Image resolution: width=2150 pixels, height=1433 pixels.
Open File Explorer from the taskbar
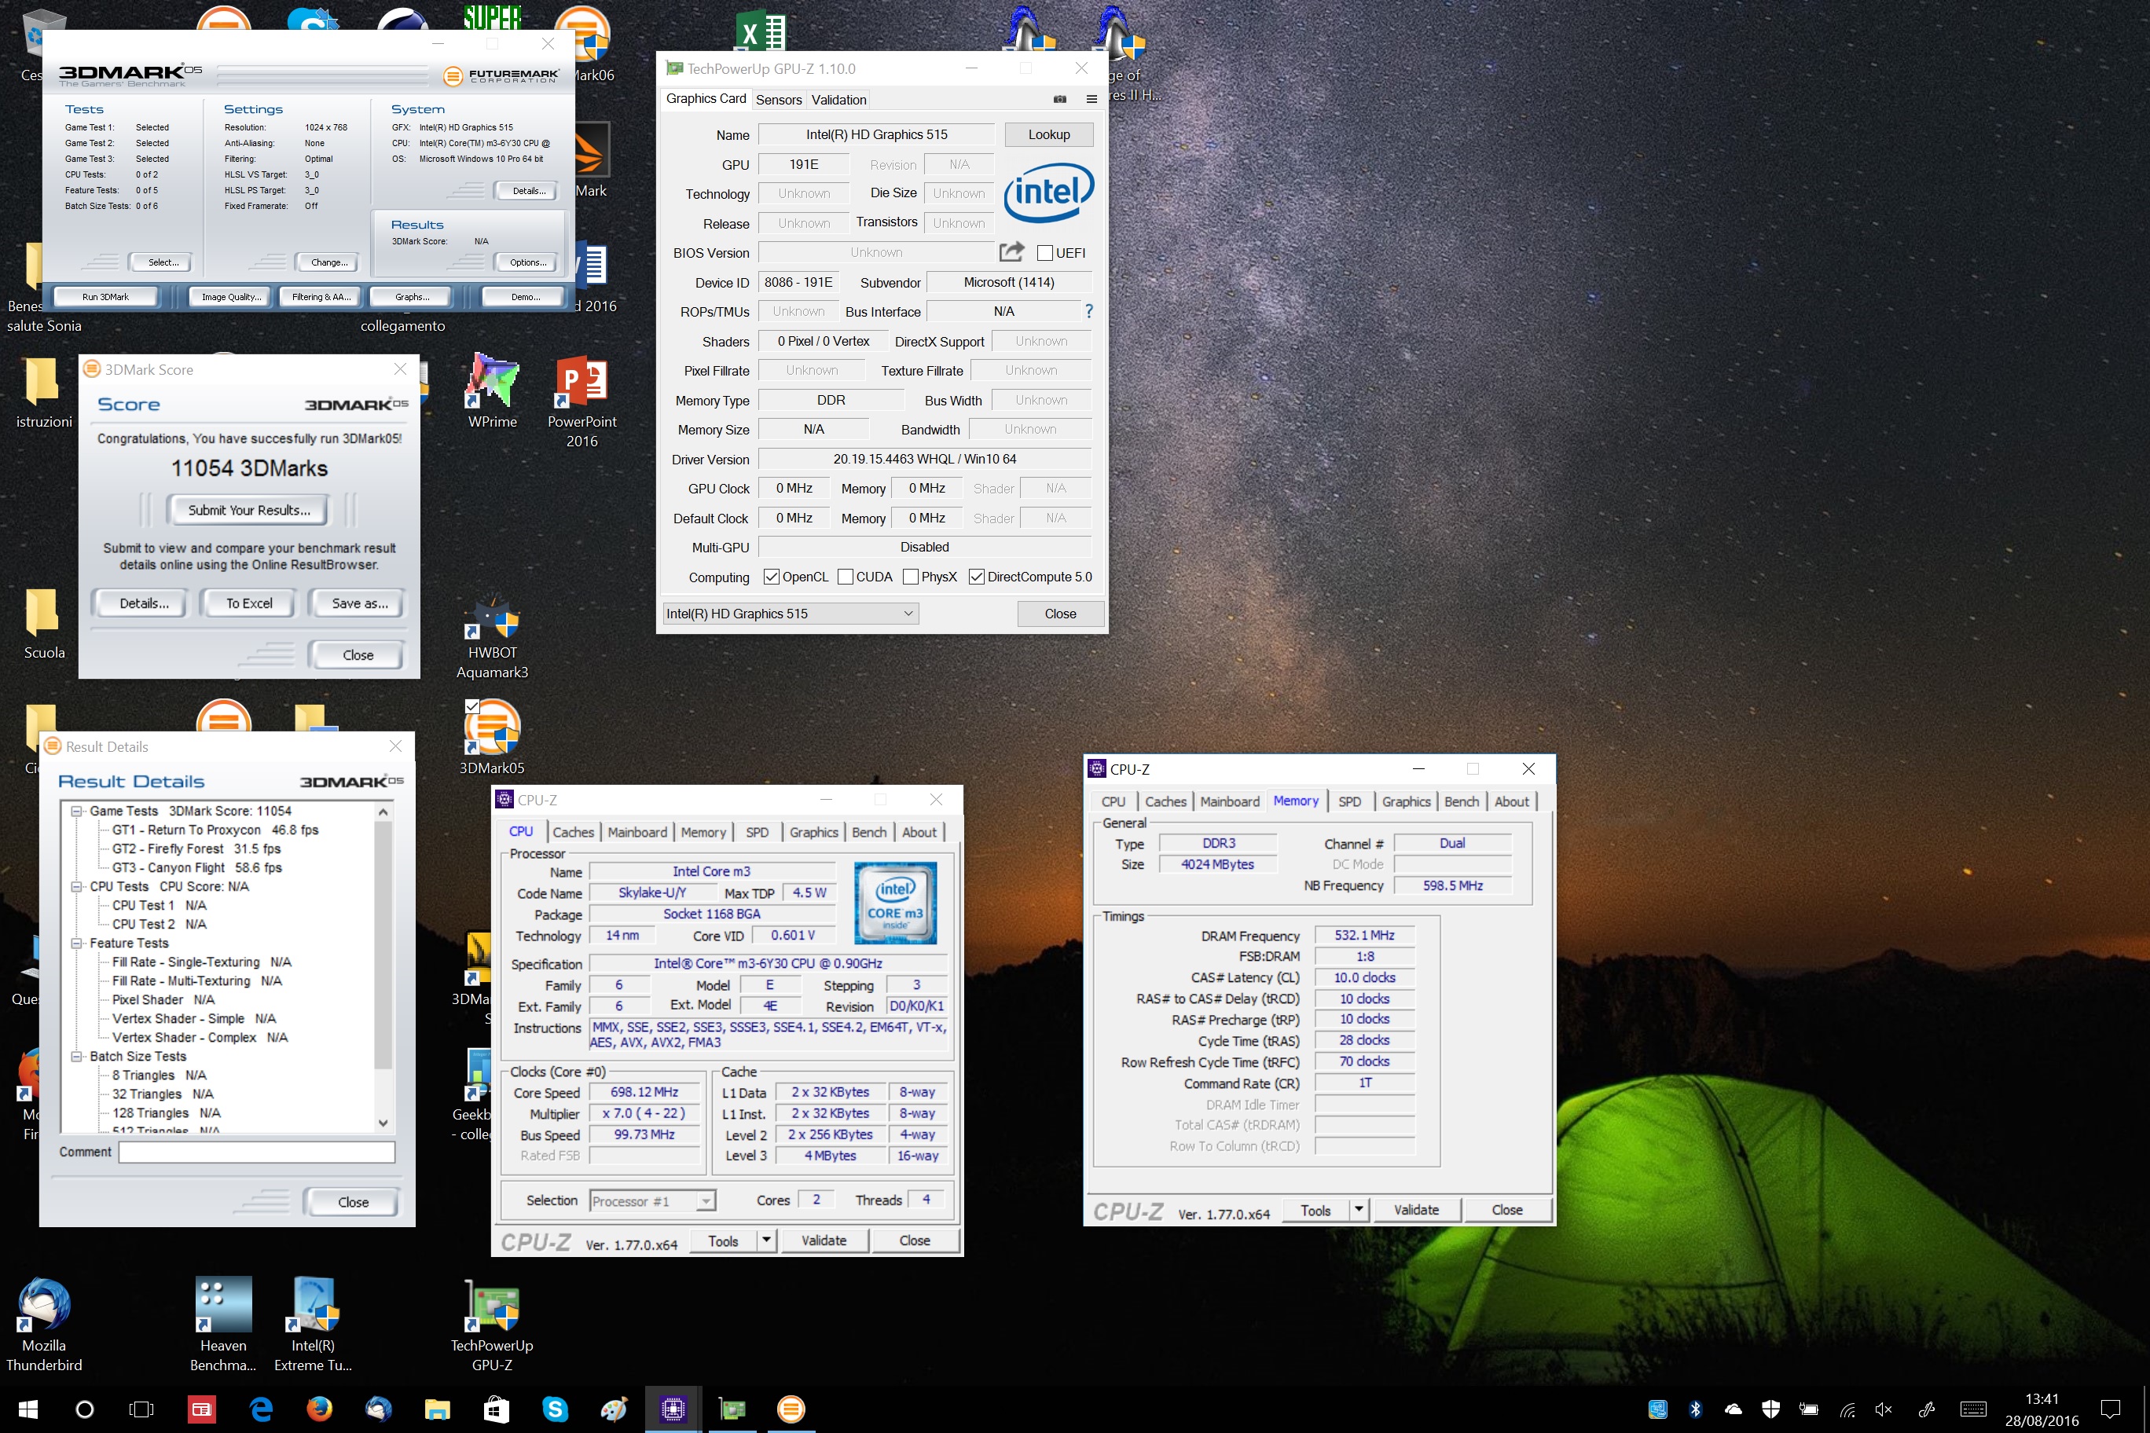click(x=437, y=1409)
